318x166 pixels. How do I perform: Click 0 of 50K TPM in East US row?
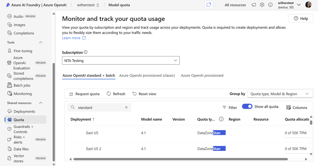pos(295,133)
